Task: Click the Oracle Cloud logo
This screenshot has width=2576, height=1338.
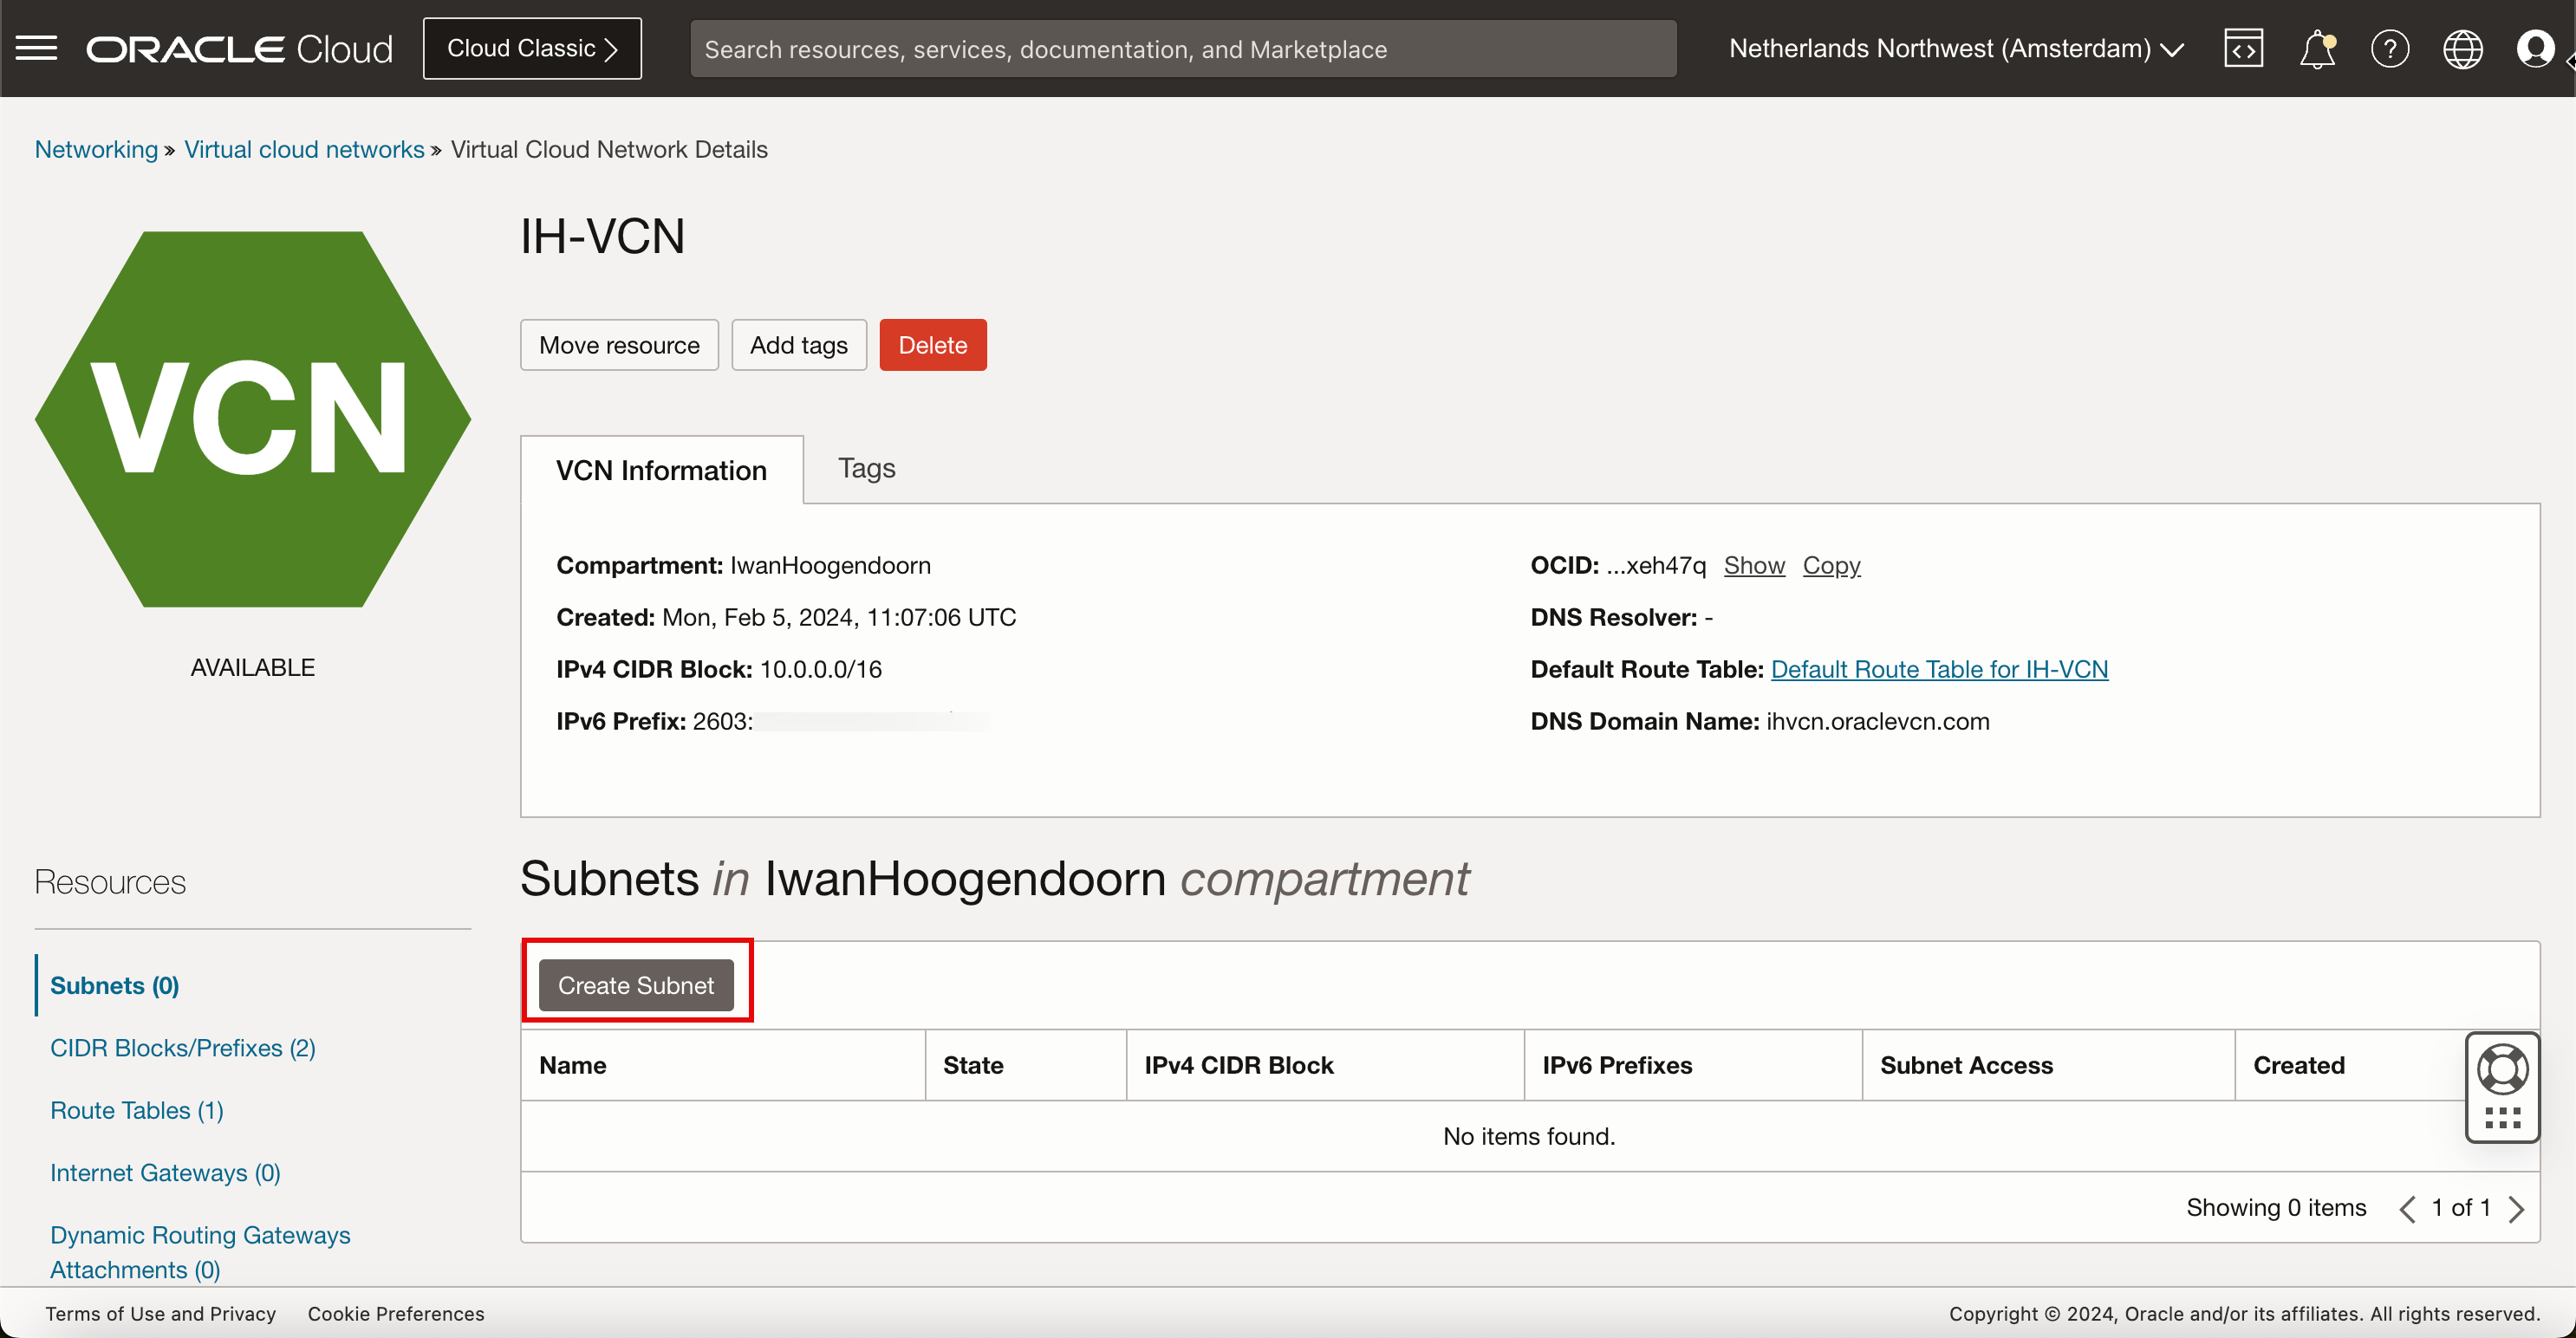Action: coord(239,48)
